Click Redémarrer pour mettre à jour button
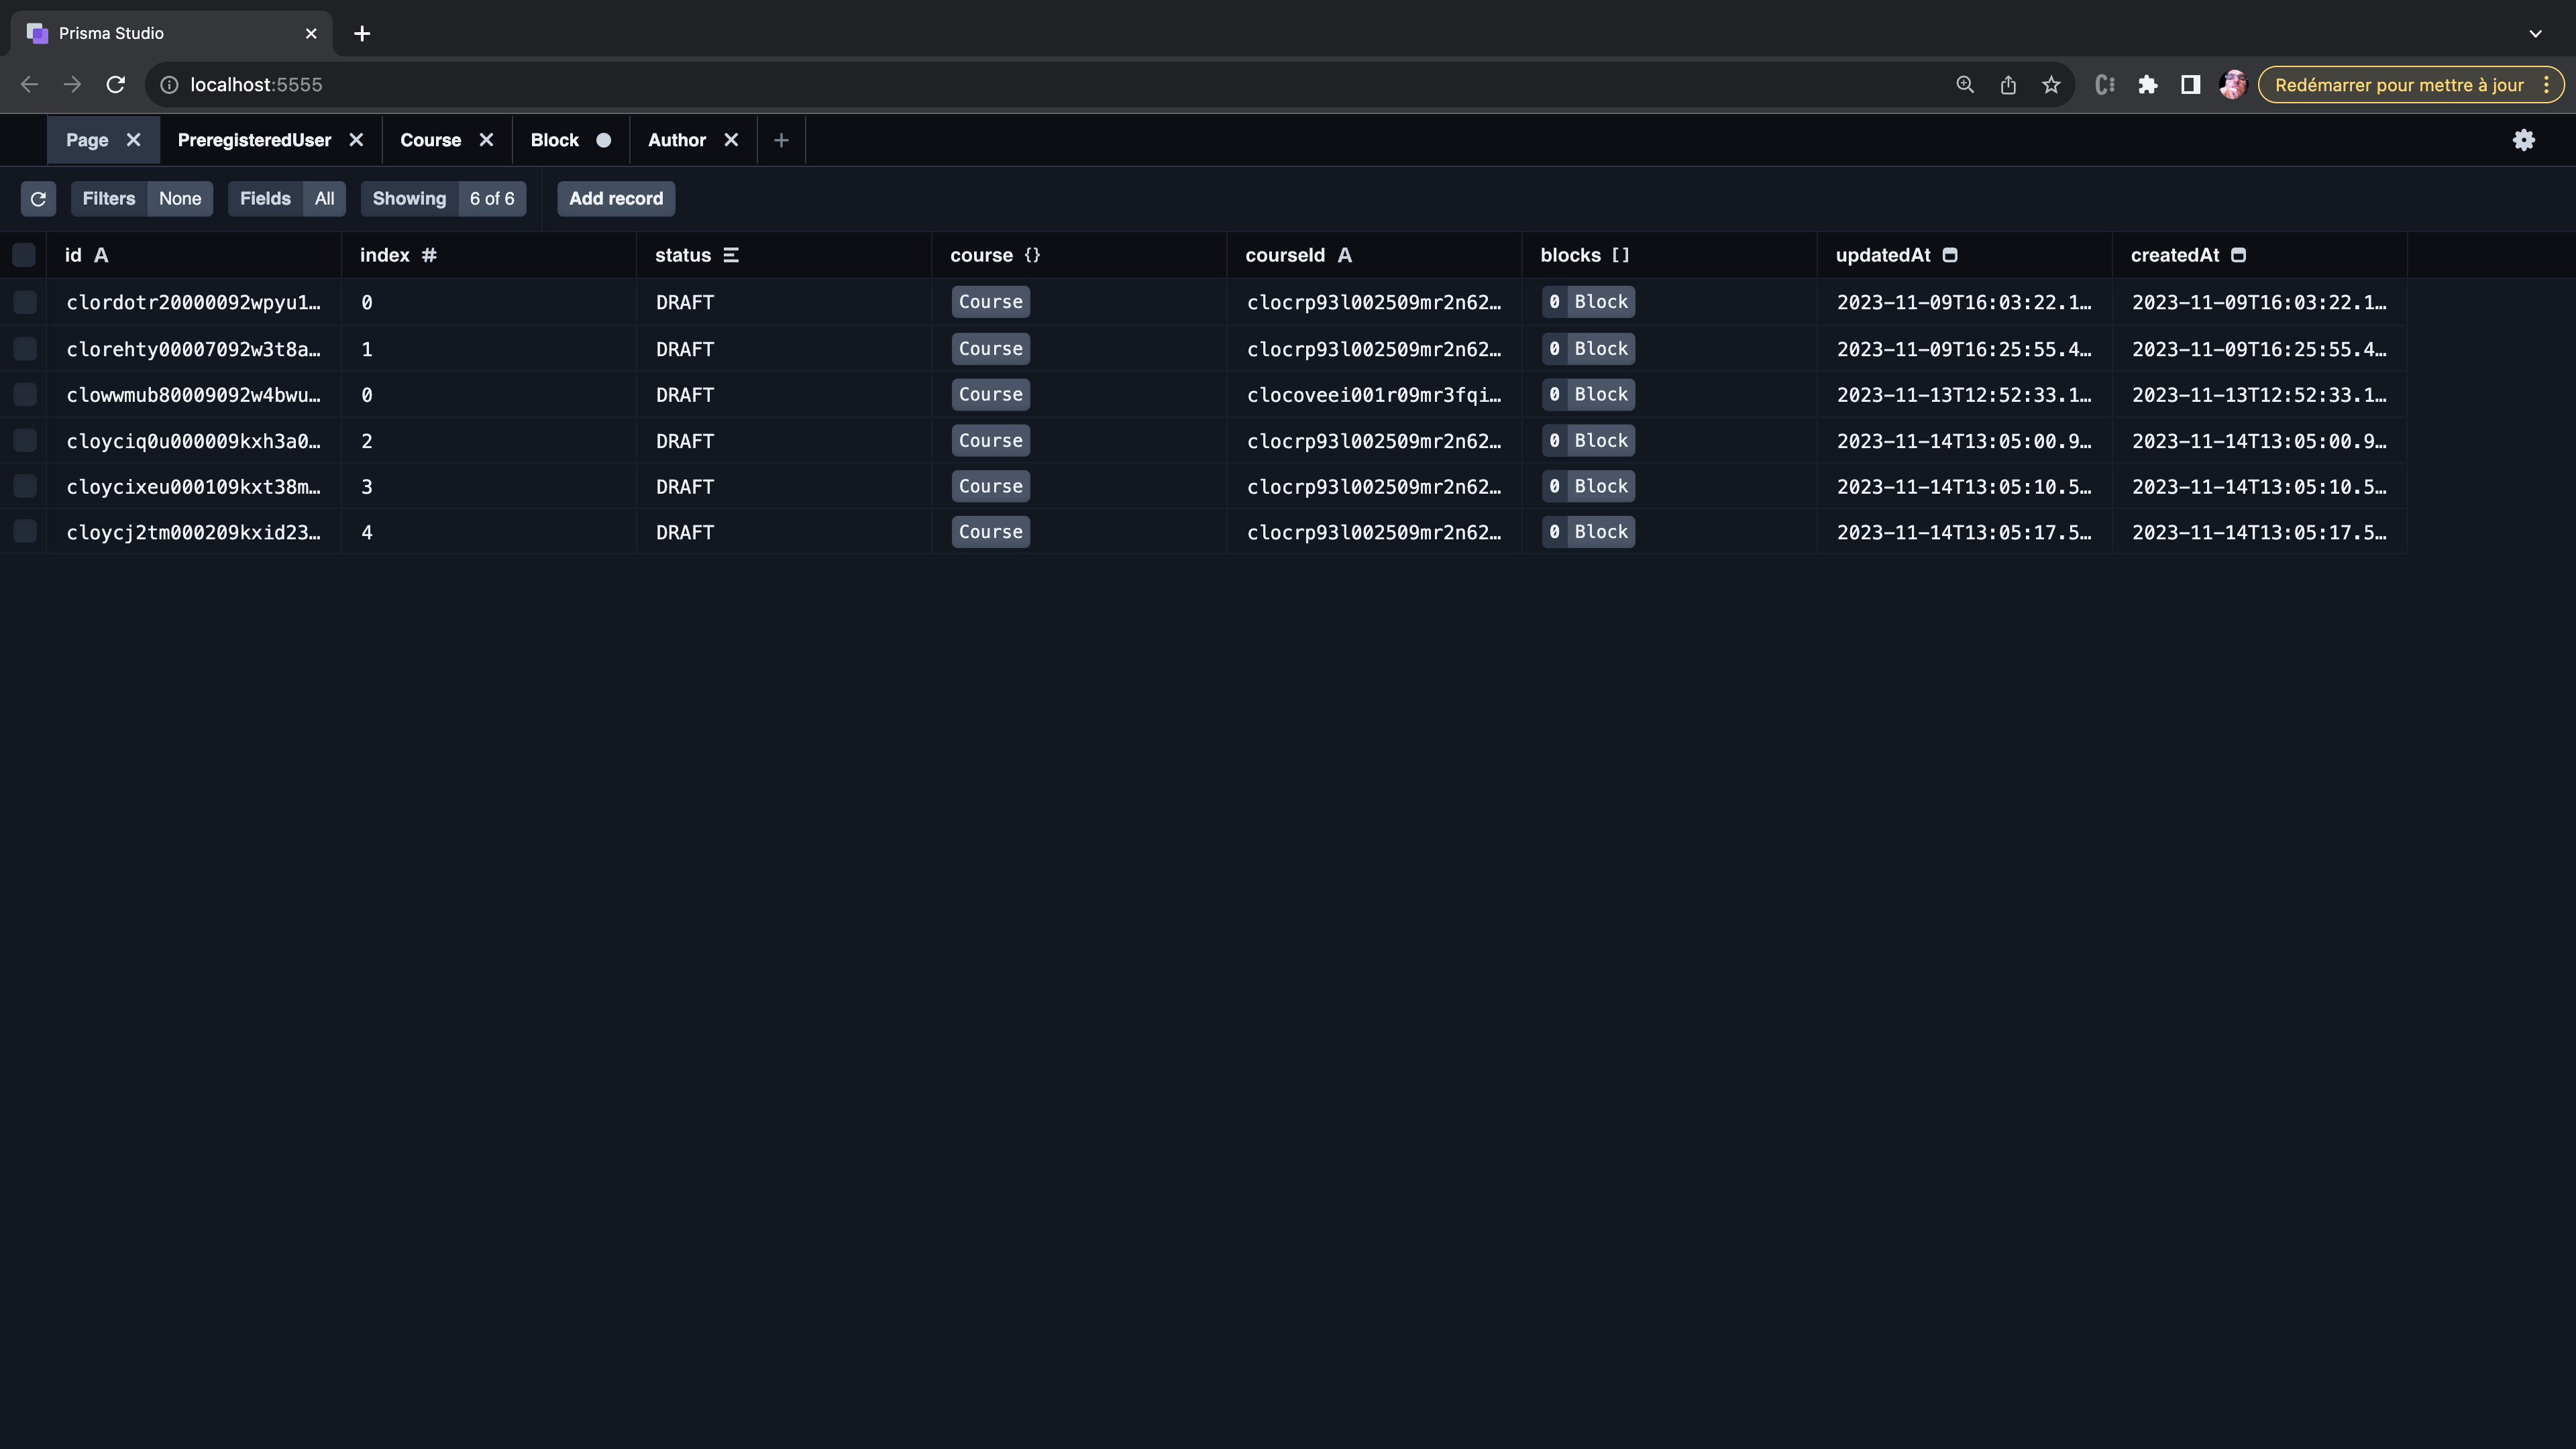The image size is (2576, 1449). coord(2398,85)
